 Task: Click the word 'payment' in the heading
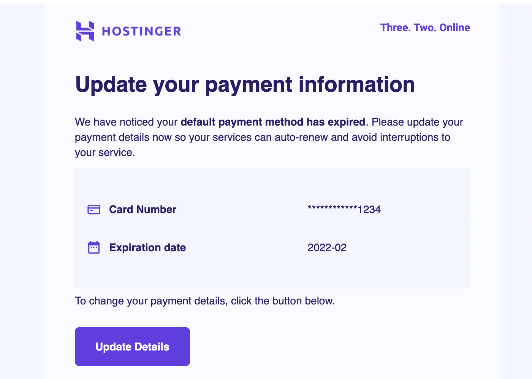click(249, 84)
